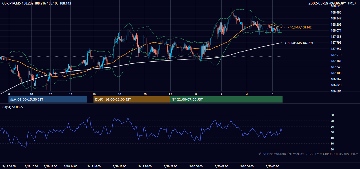Click the 3/19 22:00 timestamp on bottom axis
Image resolution: width=360 pixels, height=169 pixels.
pos(171,166)
